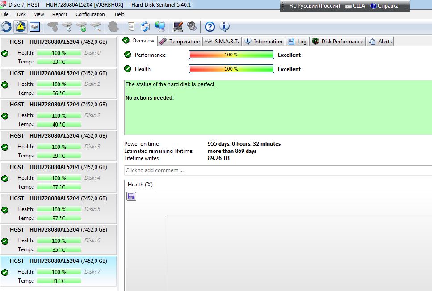Viewport: 432px width, 291px height.
Task: Switch to the Disk Performance tab
Action: point(337,41)
